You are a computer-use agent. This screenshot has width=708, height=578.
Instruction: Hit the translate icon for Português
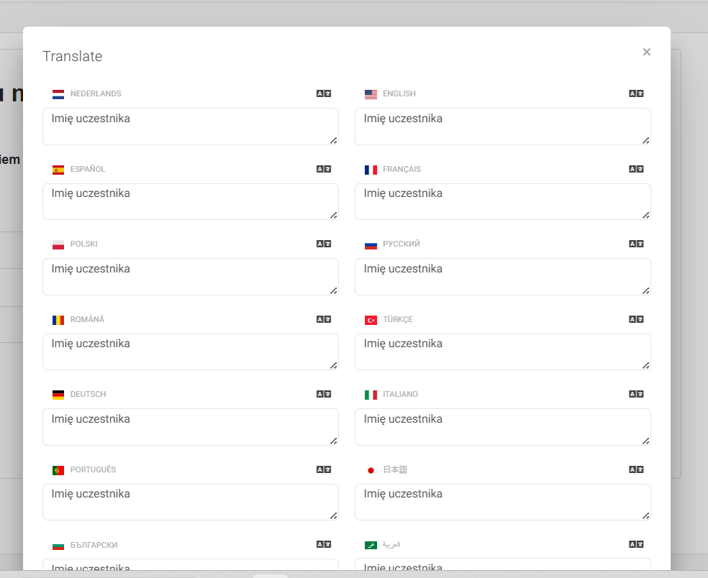(x=324, y=469)
